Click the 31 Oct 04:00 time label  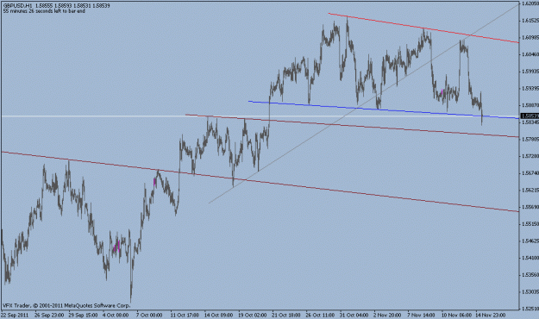(354, 315)
